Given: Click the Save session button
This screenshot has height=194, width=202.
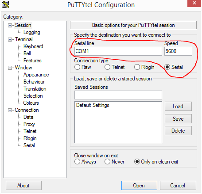Looking at the screenshot, I should point(178,119).
